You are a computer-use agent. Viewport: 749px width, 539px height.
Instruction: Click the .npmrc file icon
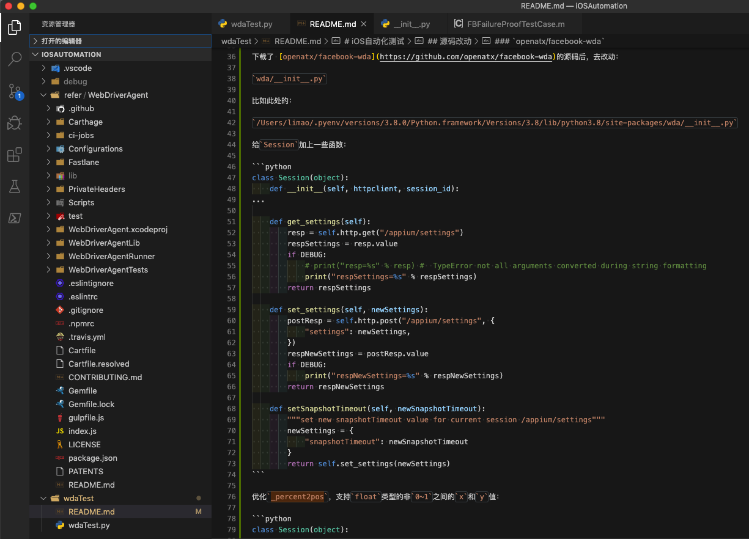point(60,323)
